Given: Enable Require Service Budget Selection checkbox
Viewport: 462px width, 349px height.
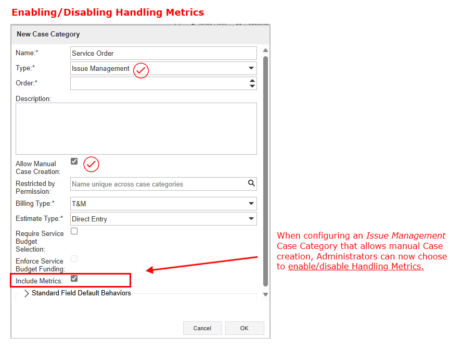Looking at the screenshot, I should click(74, 231).
